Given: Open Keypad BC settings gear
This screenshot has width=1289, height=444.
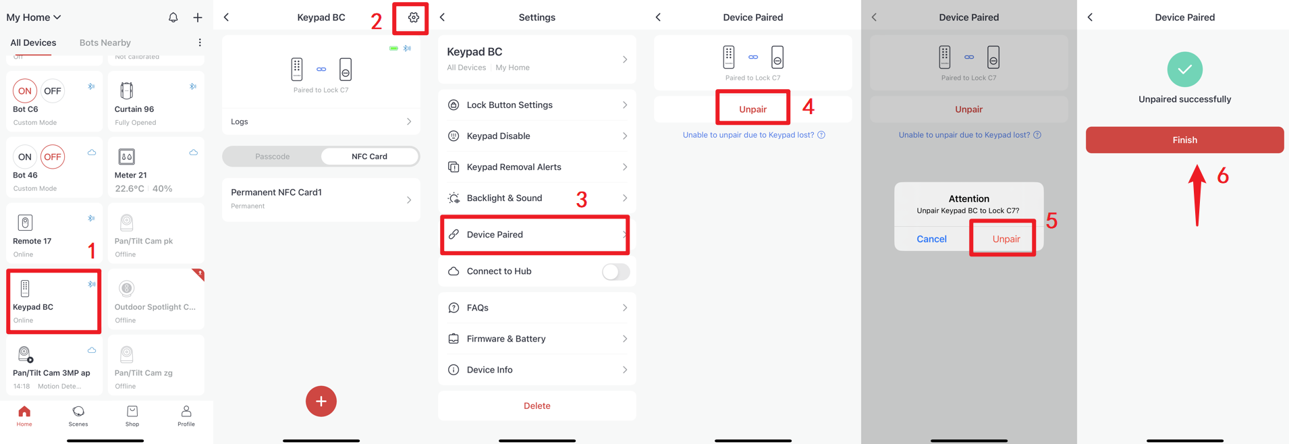Looking at the screenshot, I should [x=413, y=18].
